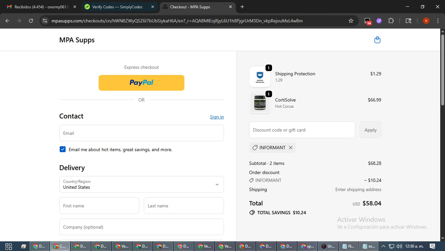Bookmark this page with the star icon
The height and width of the screenshot is (251, 445).
pos(351,21)
